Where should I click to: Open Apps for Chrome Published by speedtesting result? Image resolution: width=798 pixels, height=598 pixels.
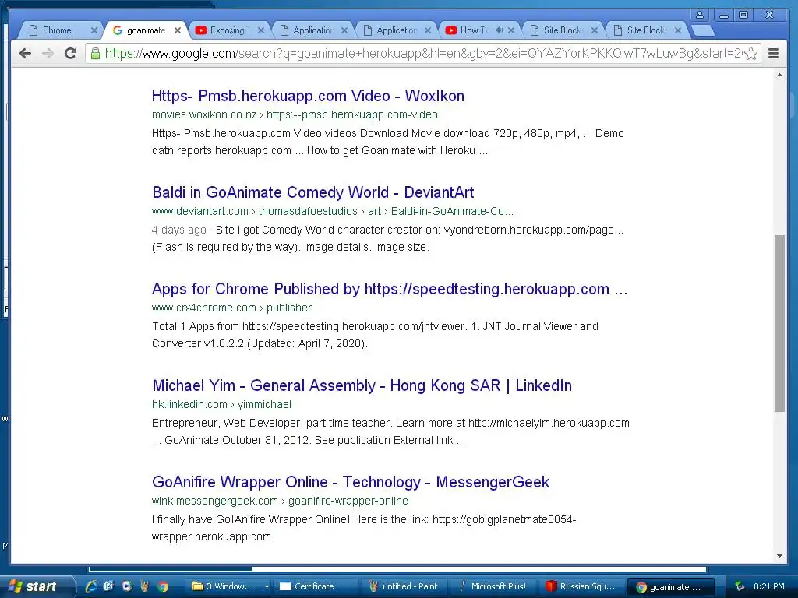[390, 289]
